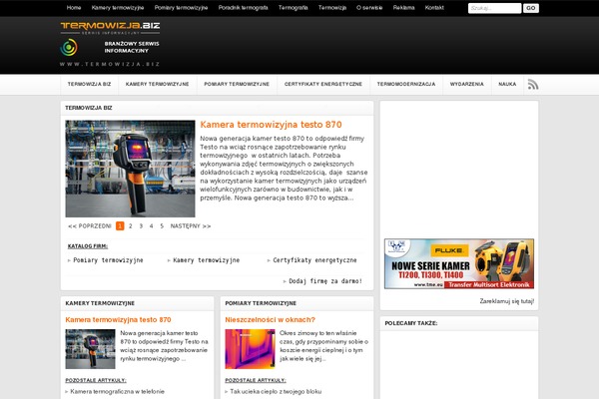Image resolution: width=599 pixels, height=399 pixels.
Task: Click KAMERY TERMOWIZYJNE section header
Action: 100,303
